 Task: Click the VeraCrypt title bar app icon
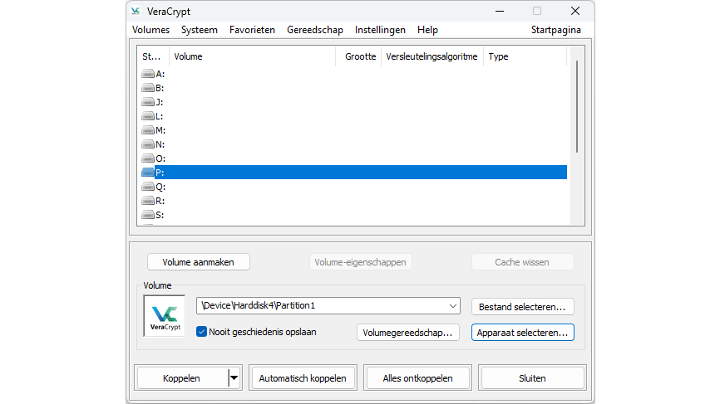click(x=136, y=11)
